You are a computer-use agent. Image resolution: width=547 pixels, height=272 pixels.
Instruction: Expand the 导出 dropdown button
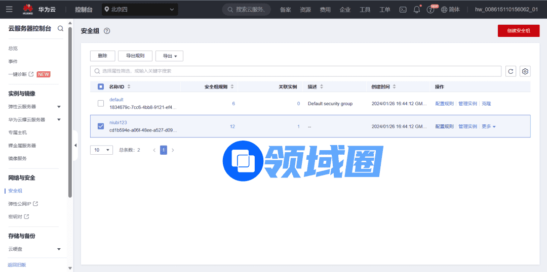(x=169, y=56)
